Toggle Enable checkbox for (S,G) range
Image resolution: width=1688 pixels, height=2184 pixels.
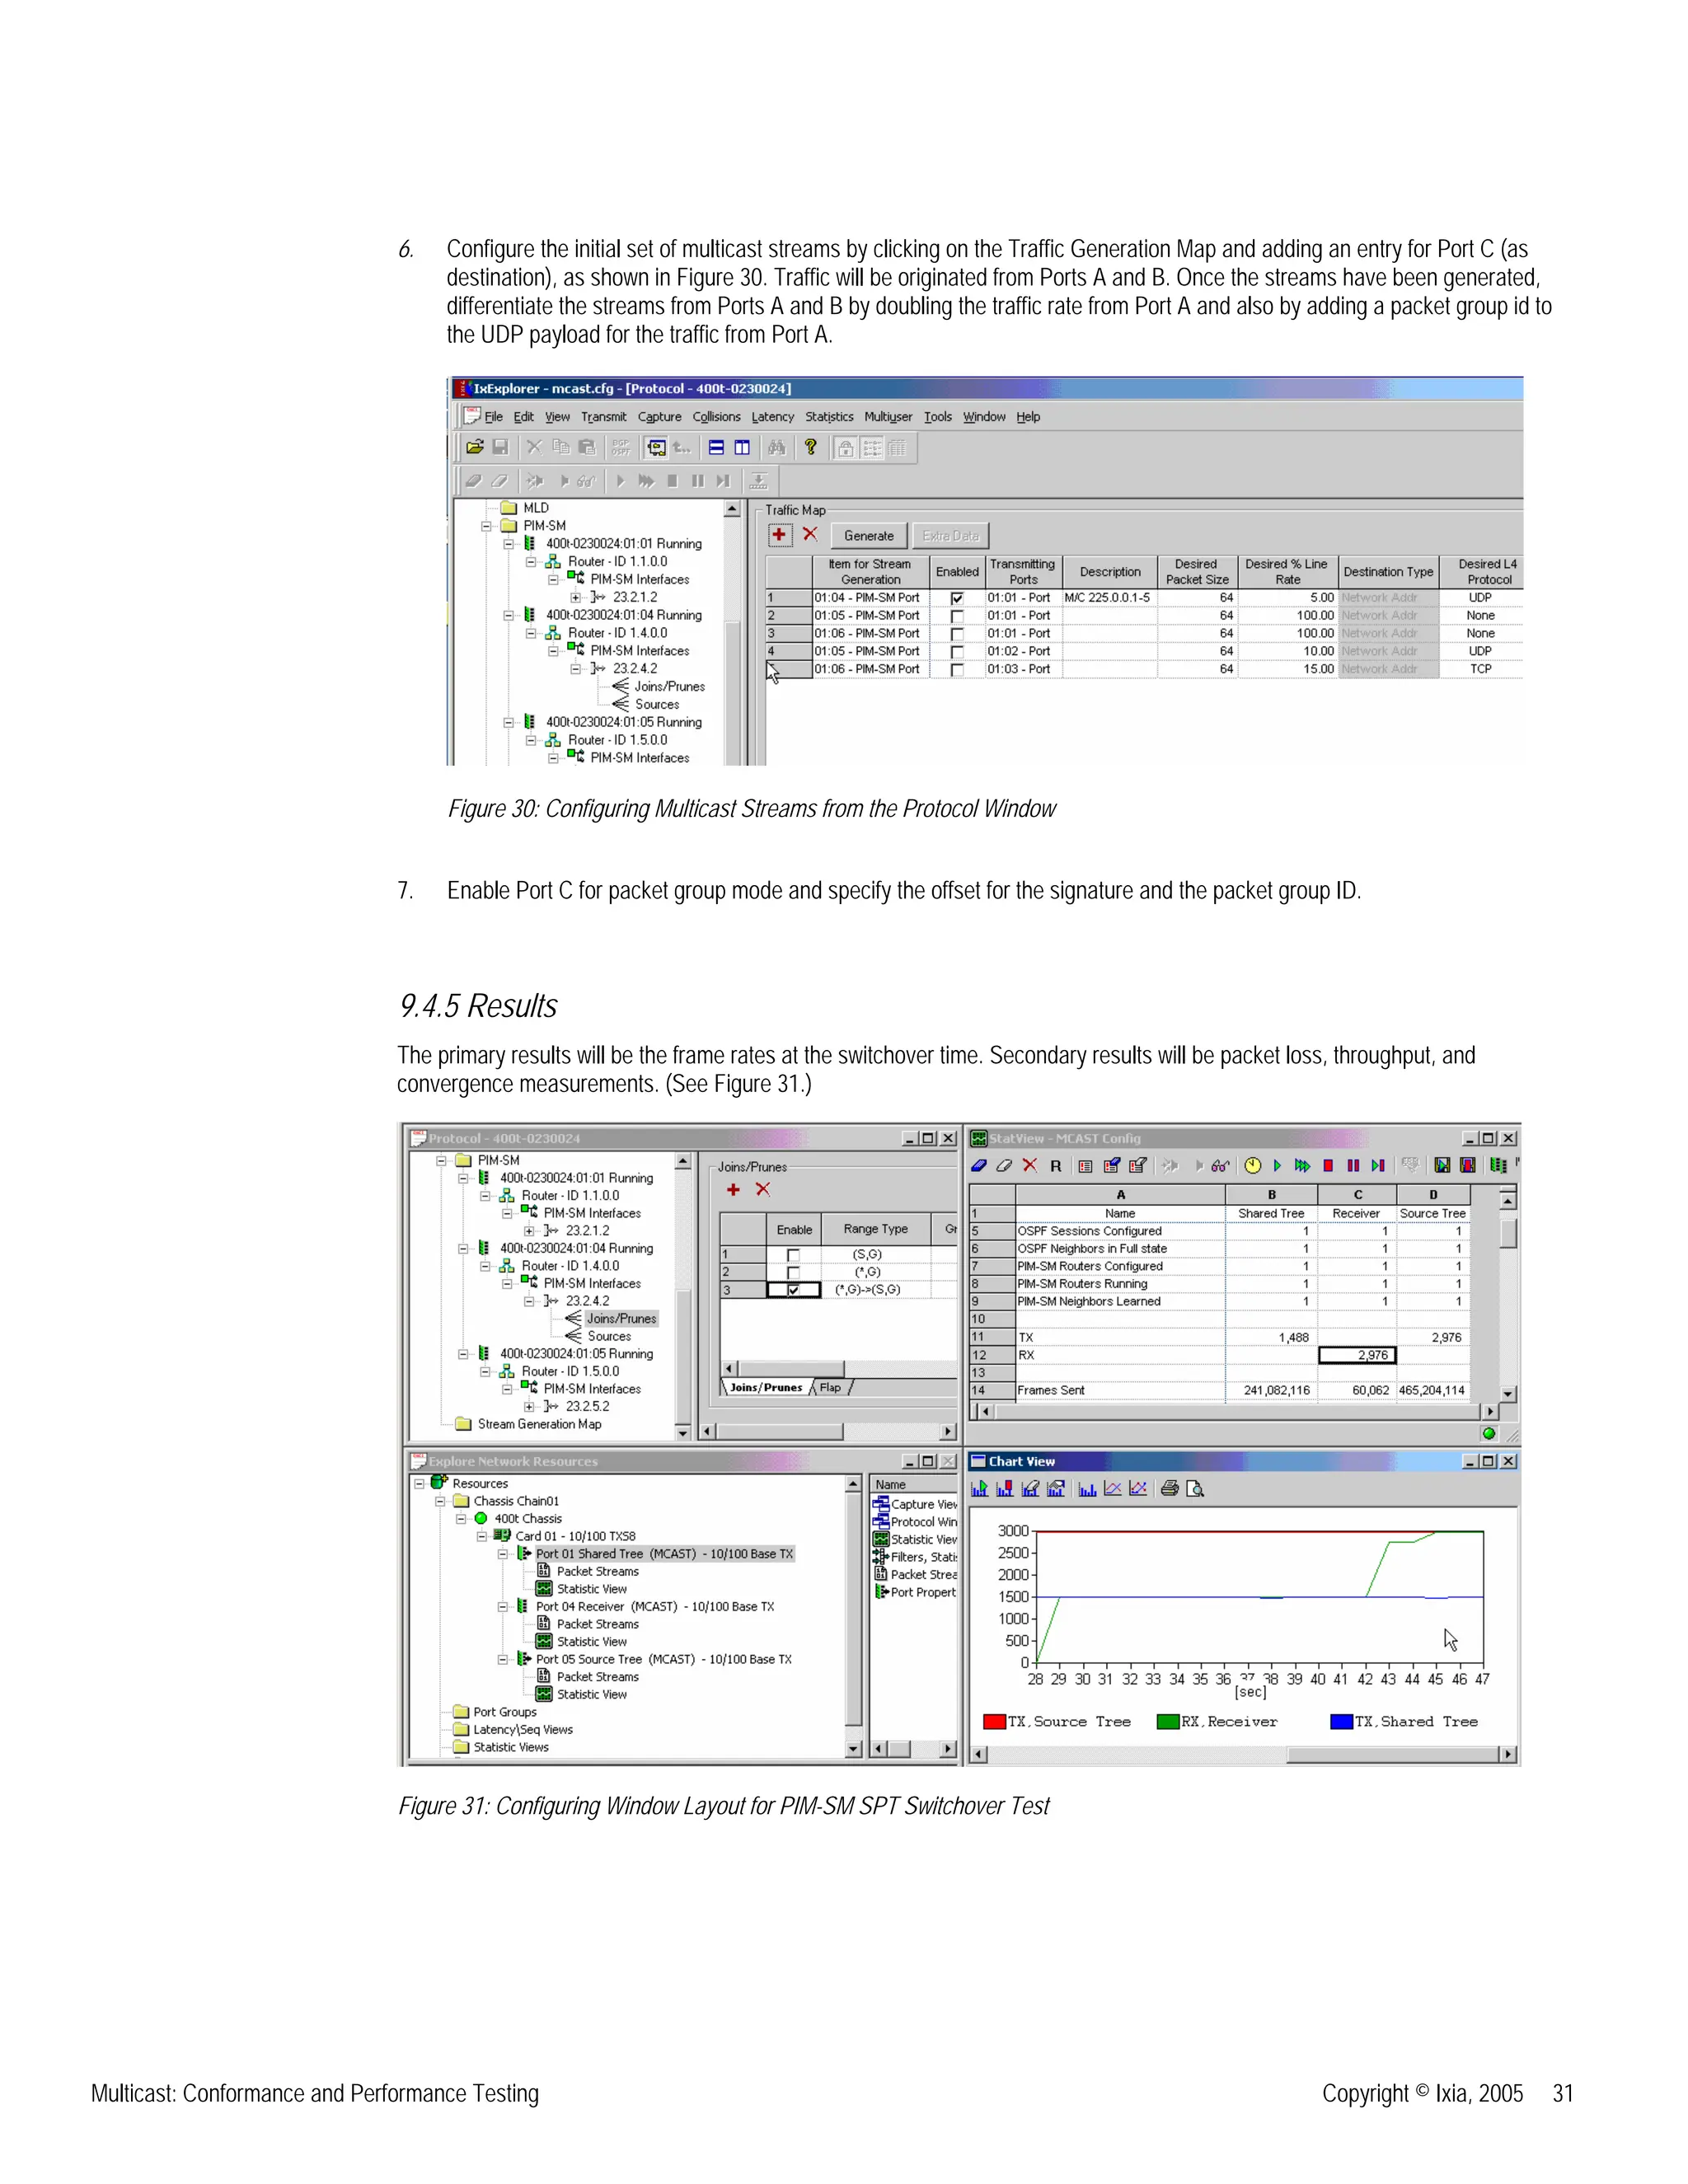click(793, 1255)
